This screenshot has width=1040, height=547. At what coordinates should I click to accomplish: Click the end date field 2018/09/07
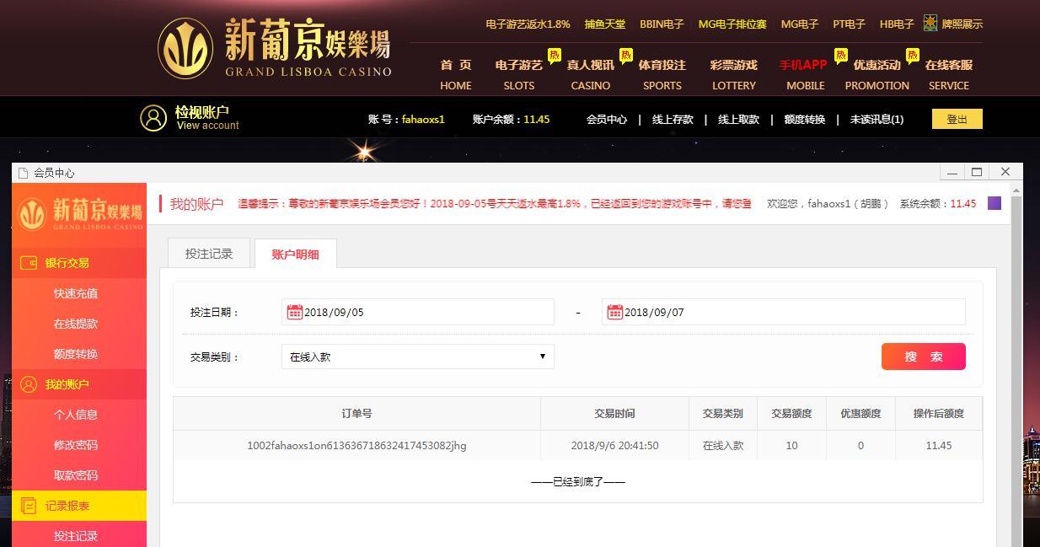click(x=784, y=312)
